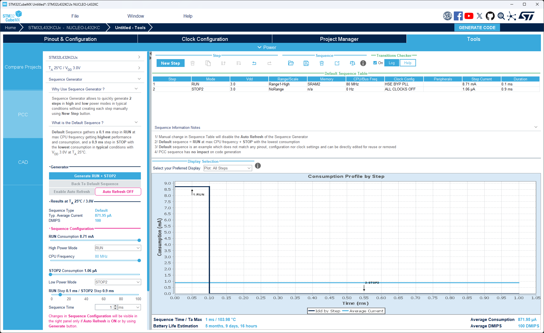Click the duplicate step icon
Image resolution: width=544 pixels, height=333 pixels.
208,63
